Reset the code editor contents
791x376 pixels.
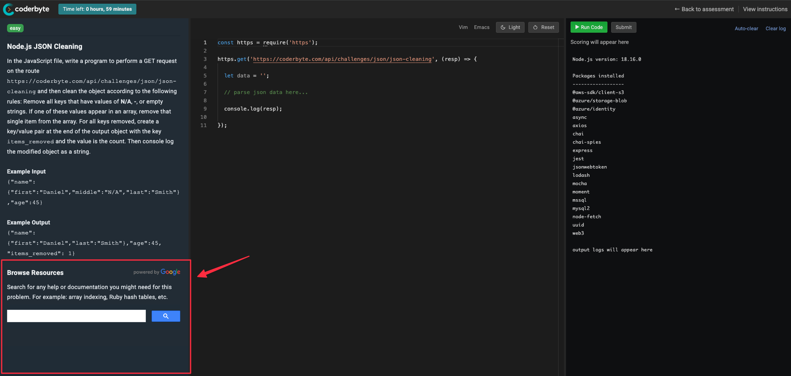point(543,27)
